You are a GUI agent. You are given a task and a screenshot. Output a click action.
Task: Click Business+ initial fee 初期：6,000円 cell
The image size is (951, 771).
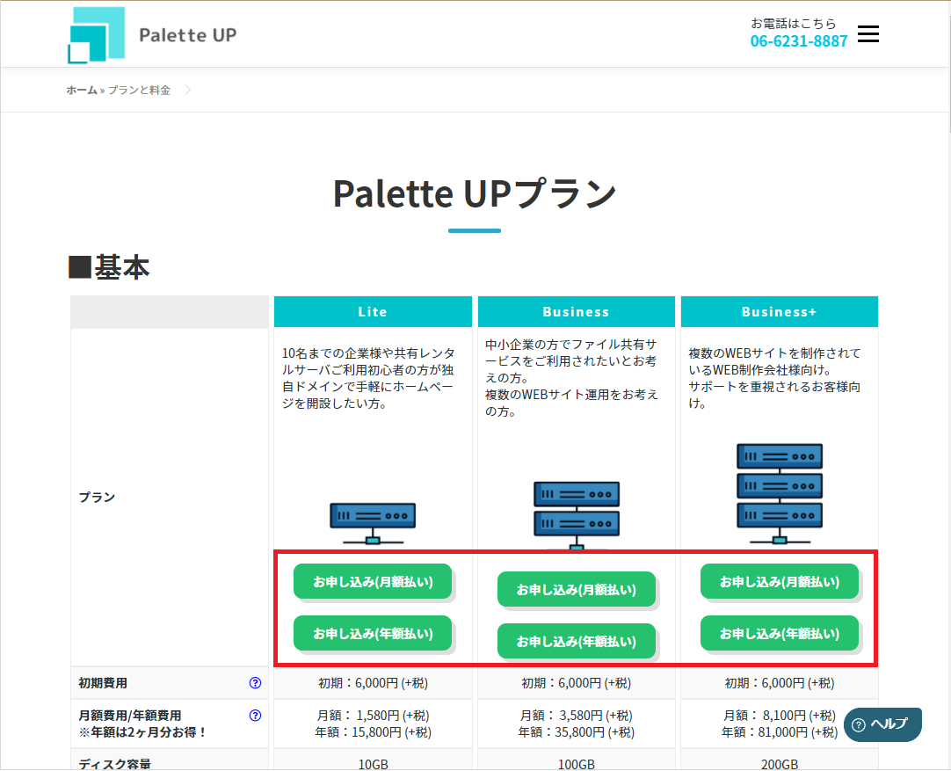pyautogui.click(x=780, y=683)
